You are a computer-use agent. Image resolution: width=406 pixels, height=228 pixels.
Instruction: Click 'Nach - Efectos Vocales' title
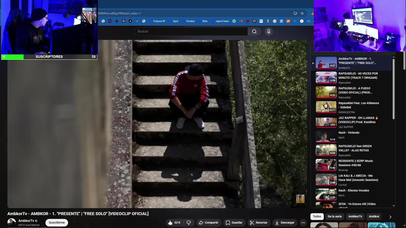pyautogui.click(x=354, y=191)
